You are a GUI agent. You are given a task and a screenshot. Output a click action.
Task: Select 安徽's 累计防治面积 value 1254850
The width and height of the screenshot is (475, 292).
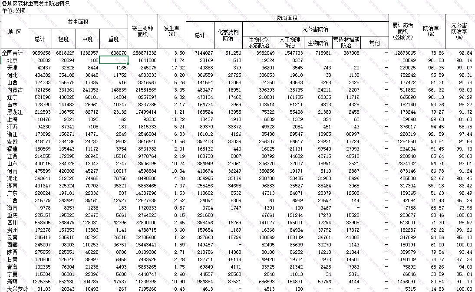[406, 141]
